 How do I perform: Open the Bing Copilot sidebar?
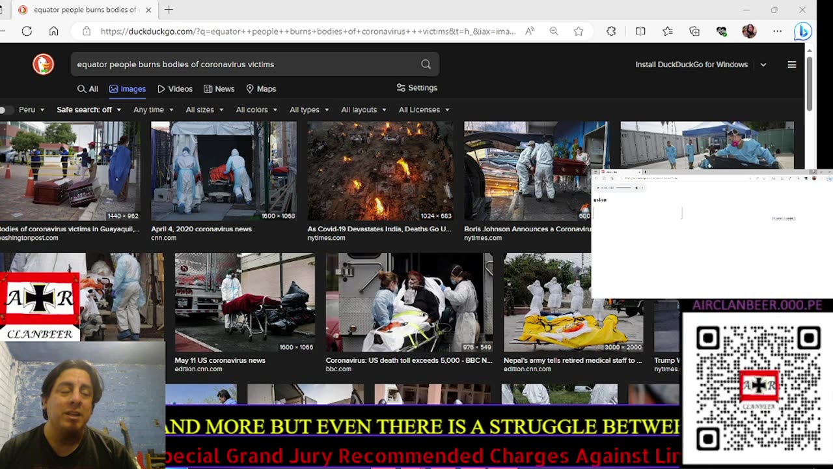[803, 31]
